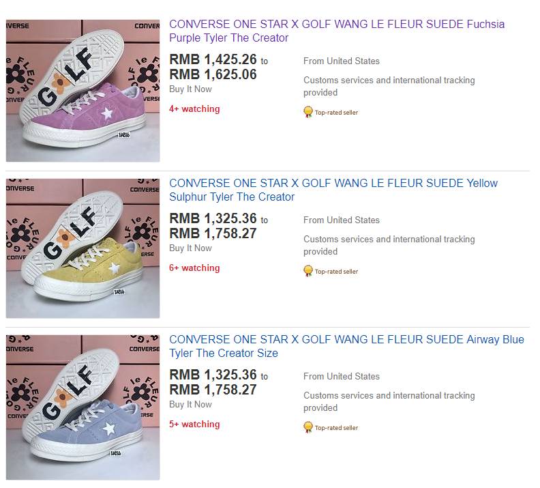Viewport: 540px width, 488px height.
Task: Open the Fuchsia Purple Converse listing title
Action: click(x=337, y=31)
